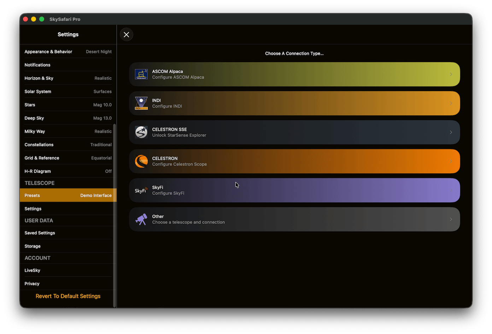This screenshot has width=492, height=334.
Task: Click the orange Celestron logo icon
Action: (141, 161)
